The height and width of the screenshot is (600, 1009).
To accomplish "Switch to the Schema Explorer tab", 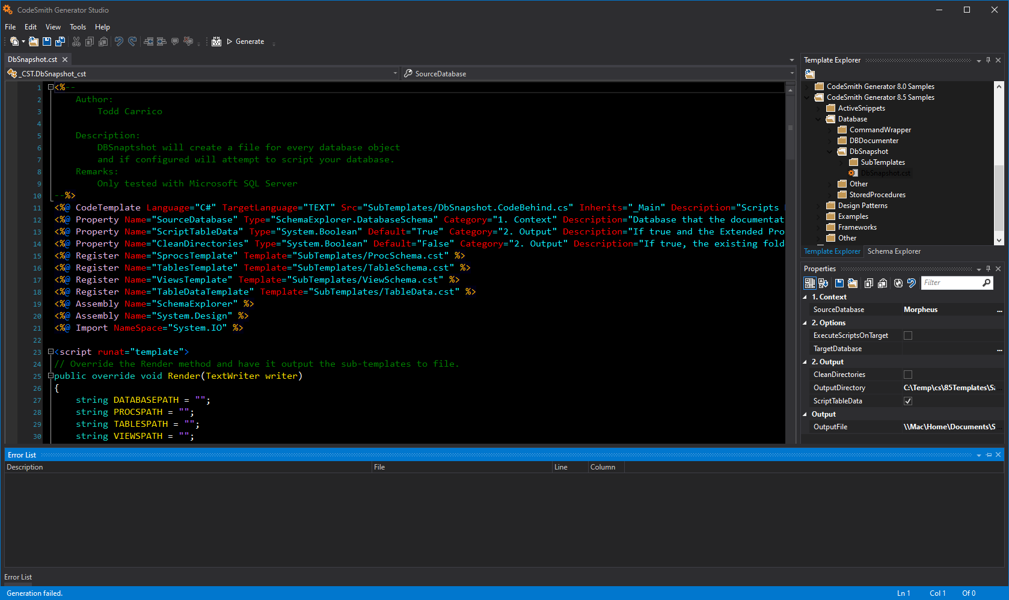I will 894,251.
